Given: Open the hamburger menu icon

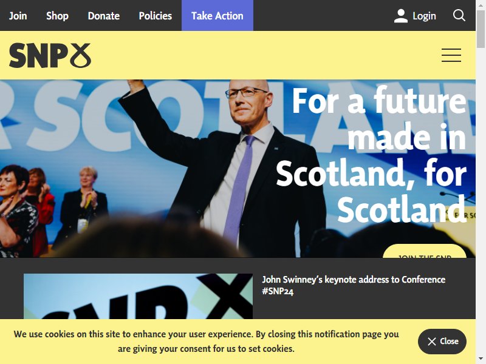Looking at the screenshot, I should tap(451, 55).
